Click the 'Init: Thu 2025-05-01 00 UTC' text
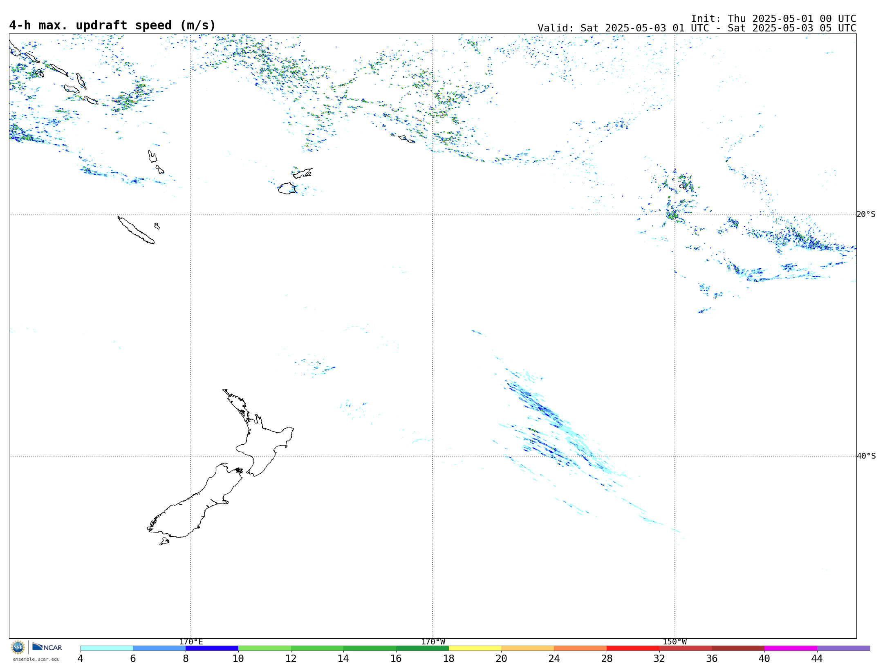883x664 pixels. (x=773, y=19)
